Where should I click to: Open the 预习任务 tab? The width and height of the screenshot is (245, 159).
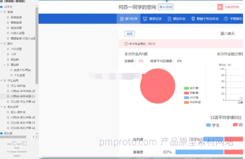pos(128,19)
